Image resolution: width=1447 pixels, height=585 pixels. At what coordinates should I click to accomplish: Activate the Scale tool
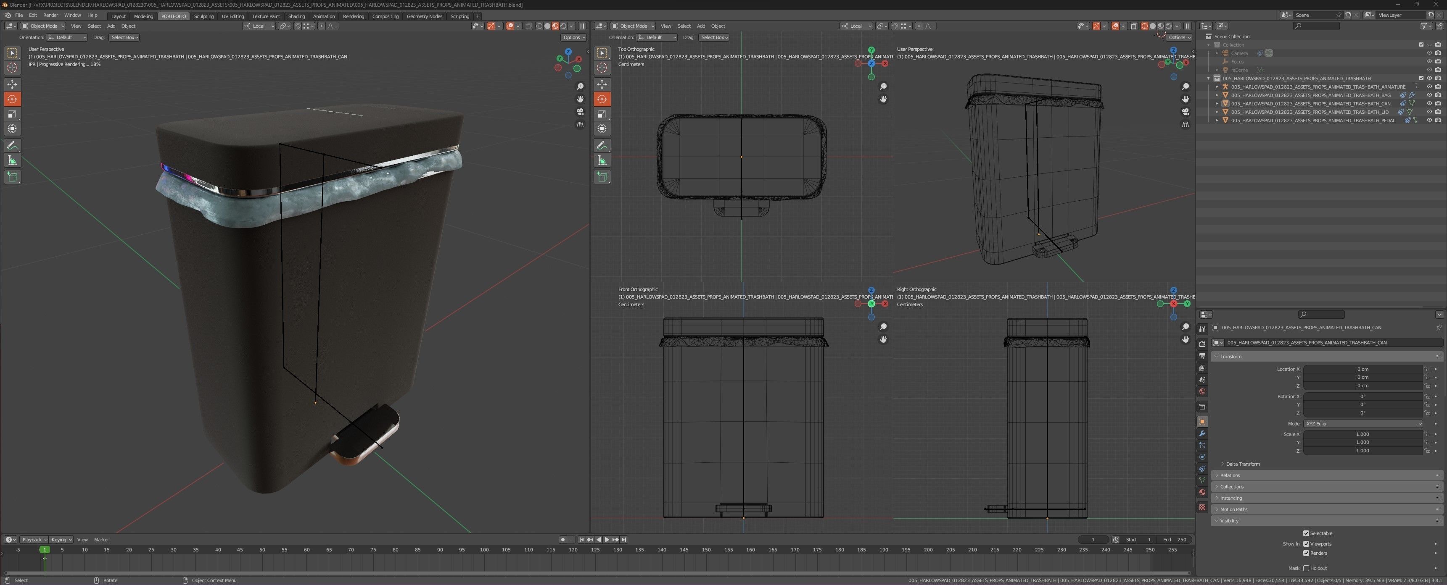[x=12, y=114]
